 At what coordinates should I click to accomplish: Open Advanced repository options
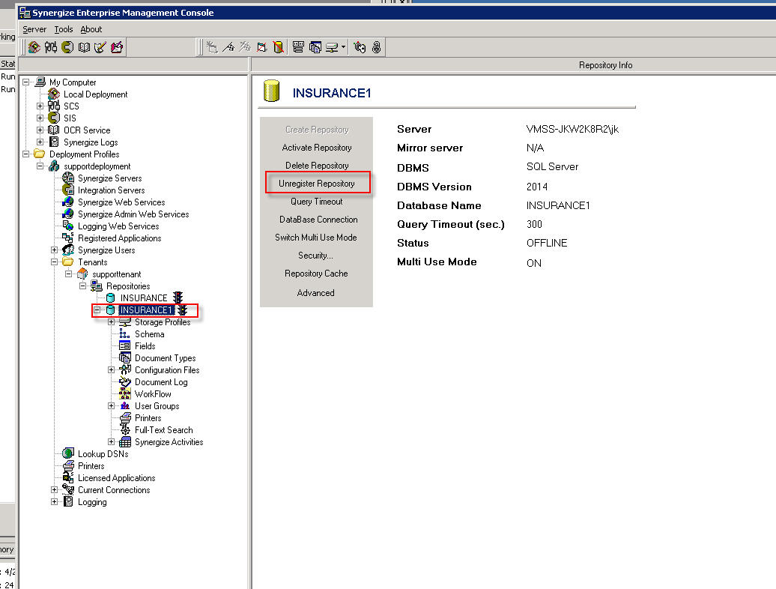point(316,293)
